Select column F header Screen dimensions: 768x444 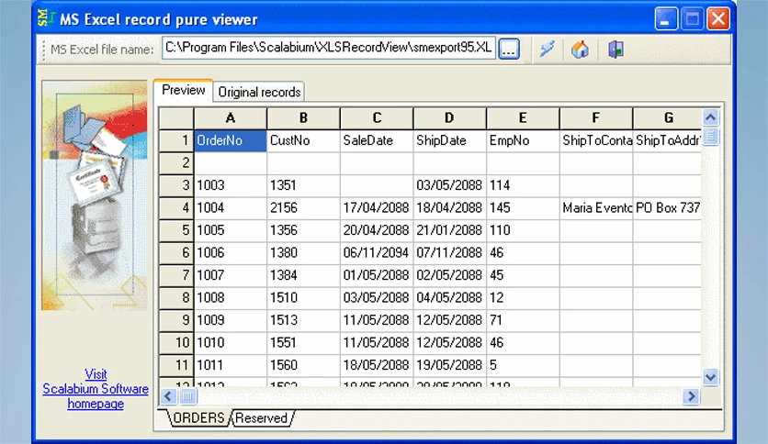click(x=595, y=117)
